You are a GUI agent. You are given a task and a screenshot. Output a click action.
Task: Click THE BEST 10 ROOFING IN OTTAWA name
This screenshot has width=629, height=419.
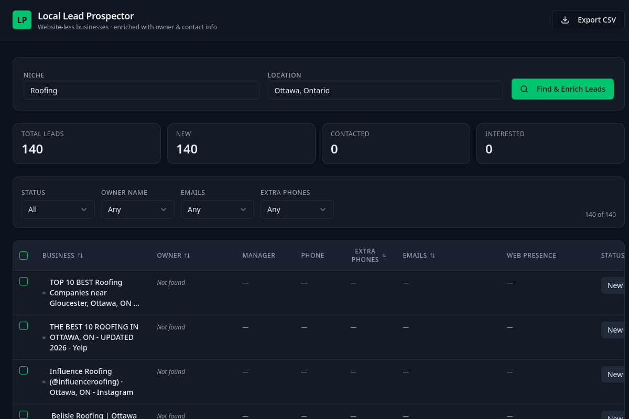[x=94, y=337]
